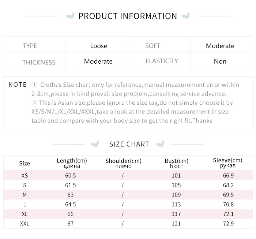The width and height of the screenshot is (256, 239).
Task: Click the green heart right of PRODUCT INFORMATION
Action: (186, 15)
